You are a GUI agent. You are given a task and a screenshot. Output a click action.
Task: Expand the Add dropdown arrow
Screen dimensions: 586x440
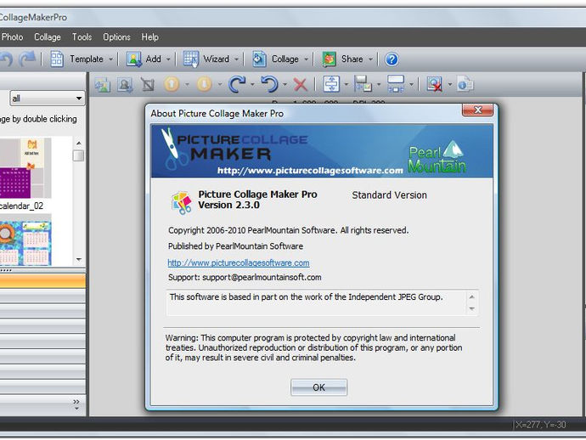[168, 59]
